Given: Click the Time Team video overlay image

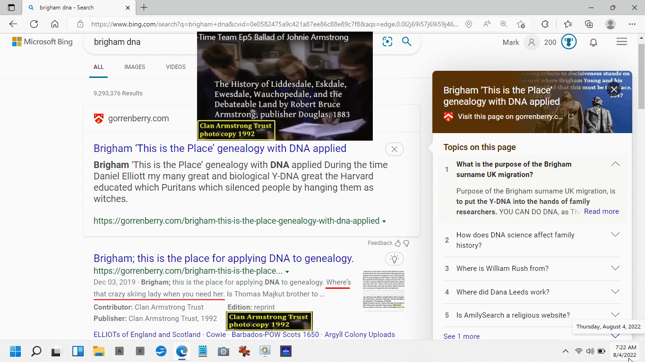Looking at the screenshot, I should 285,86.
